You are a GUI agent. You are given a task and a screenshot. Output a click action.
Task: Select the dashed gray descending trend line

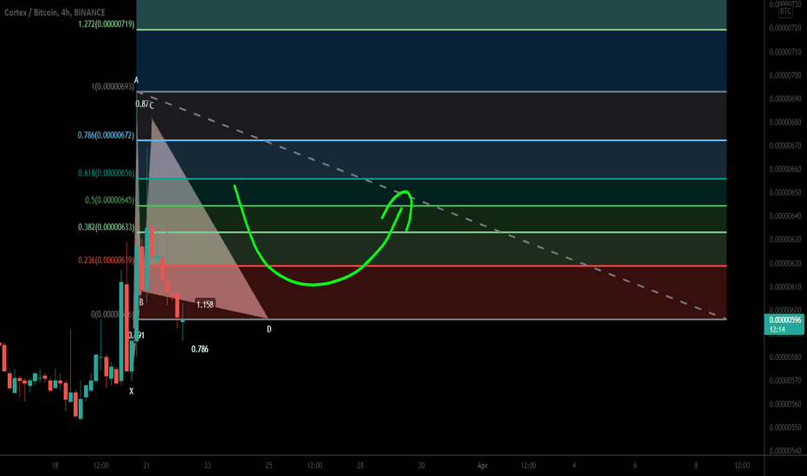431,205
